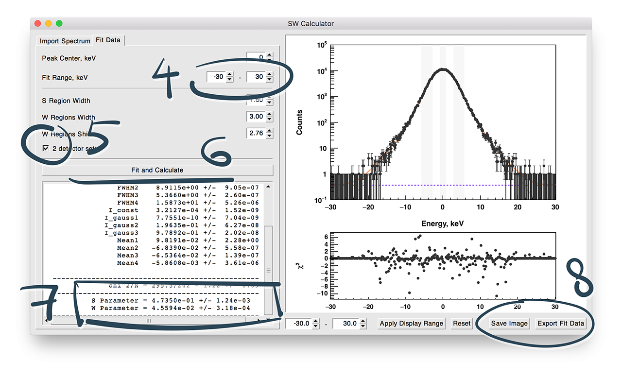Click the Fit and Calculate button
Screen dimensions: 622x378
click(157, 170)
